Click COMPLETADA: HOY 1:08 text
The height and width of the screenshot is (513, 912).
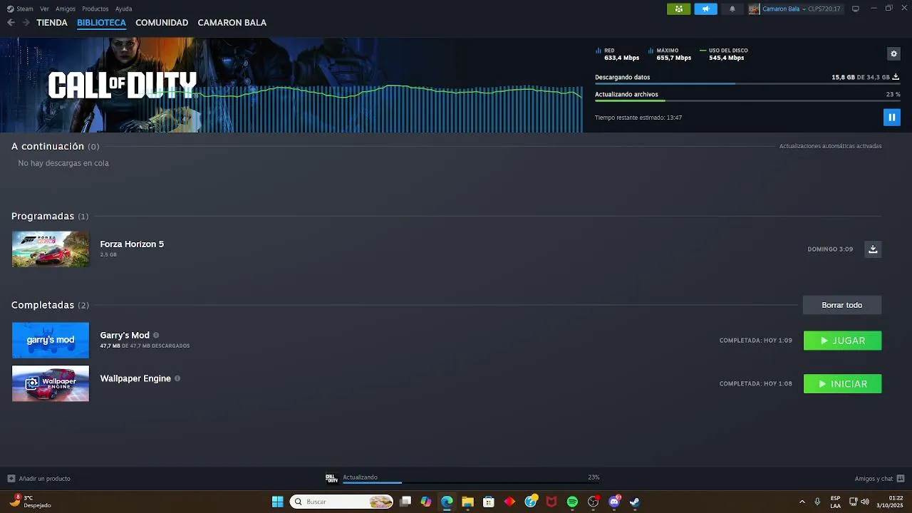[x=756, y=384]
